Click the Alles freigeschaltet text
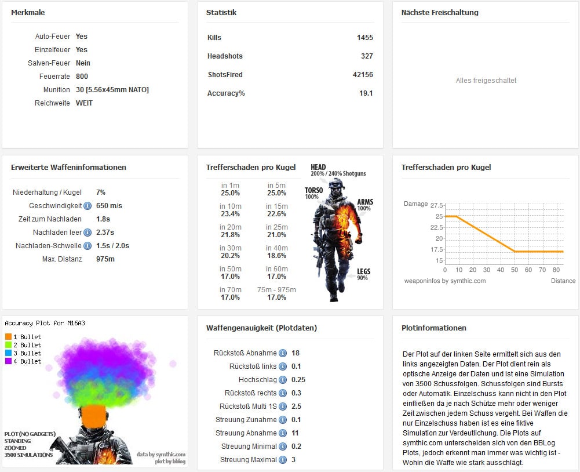The image size is (580, 472). pos(486,81)
